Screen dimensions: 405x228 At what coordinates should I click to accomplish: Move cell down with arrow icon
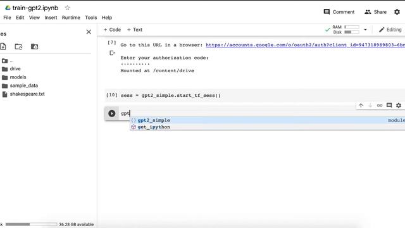370,106
